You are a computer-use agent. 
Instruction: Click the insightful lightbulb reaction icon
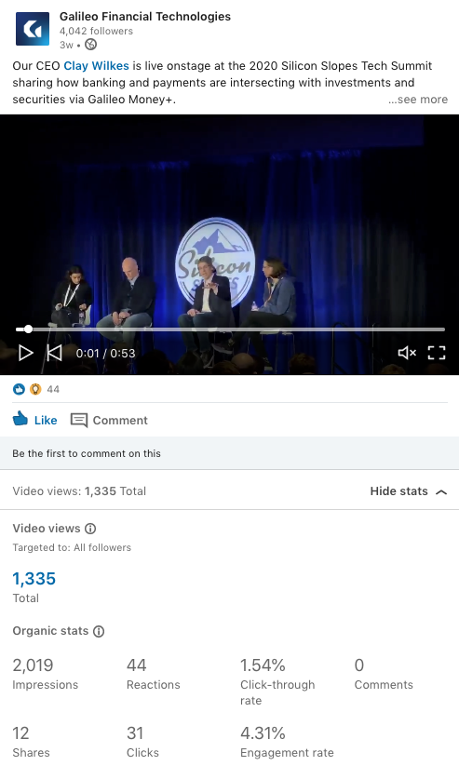pyautogui.click(x=34, y=389)
